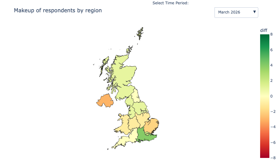
Task: Click the 'Select Time Period:' label
Action: click(170, 3)
